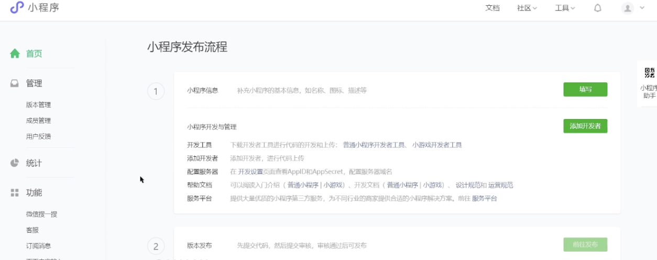Viewport: 657px width, 260px height.
Task: Open the 统计 sidebar section
Action: coord(34,163)
